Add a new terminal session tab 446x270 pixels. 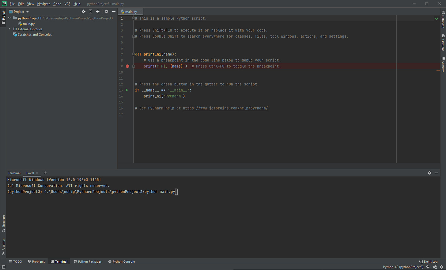coord(45,173)
